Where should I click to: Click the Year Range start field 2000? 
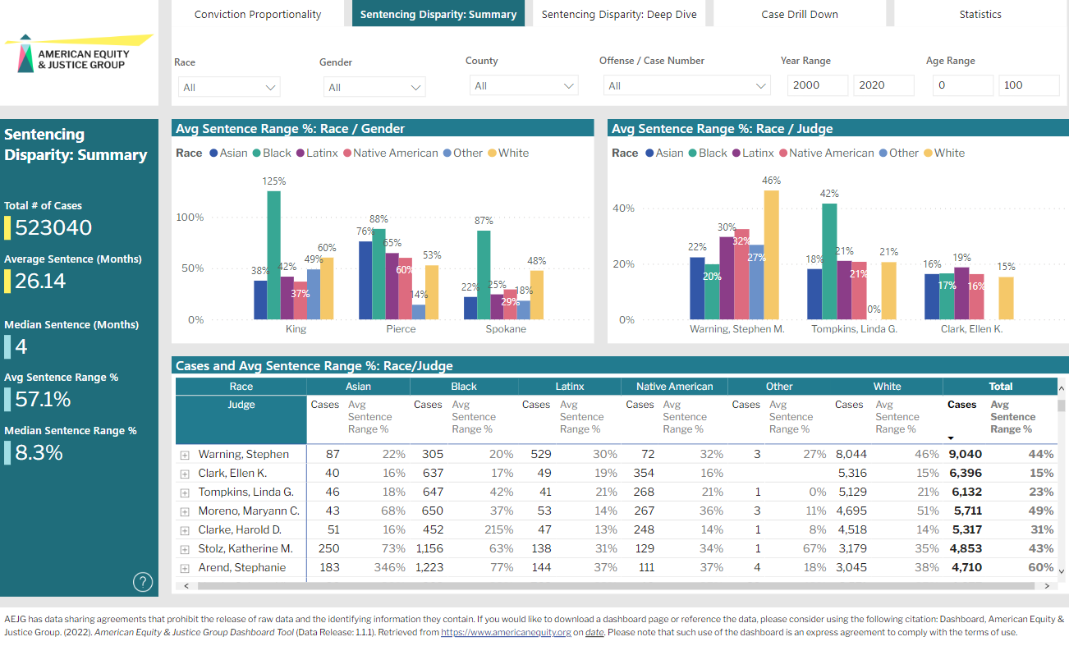[x=817, y=85]
